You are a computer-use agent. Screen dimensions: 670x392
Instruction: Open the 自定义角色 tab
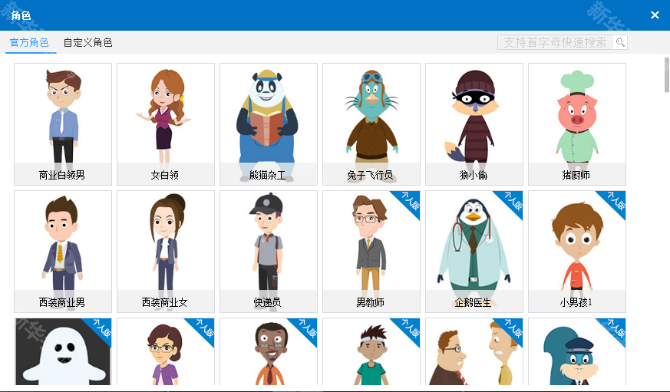87,43
